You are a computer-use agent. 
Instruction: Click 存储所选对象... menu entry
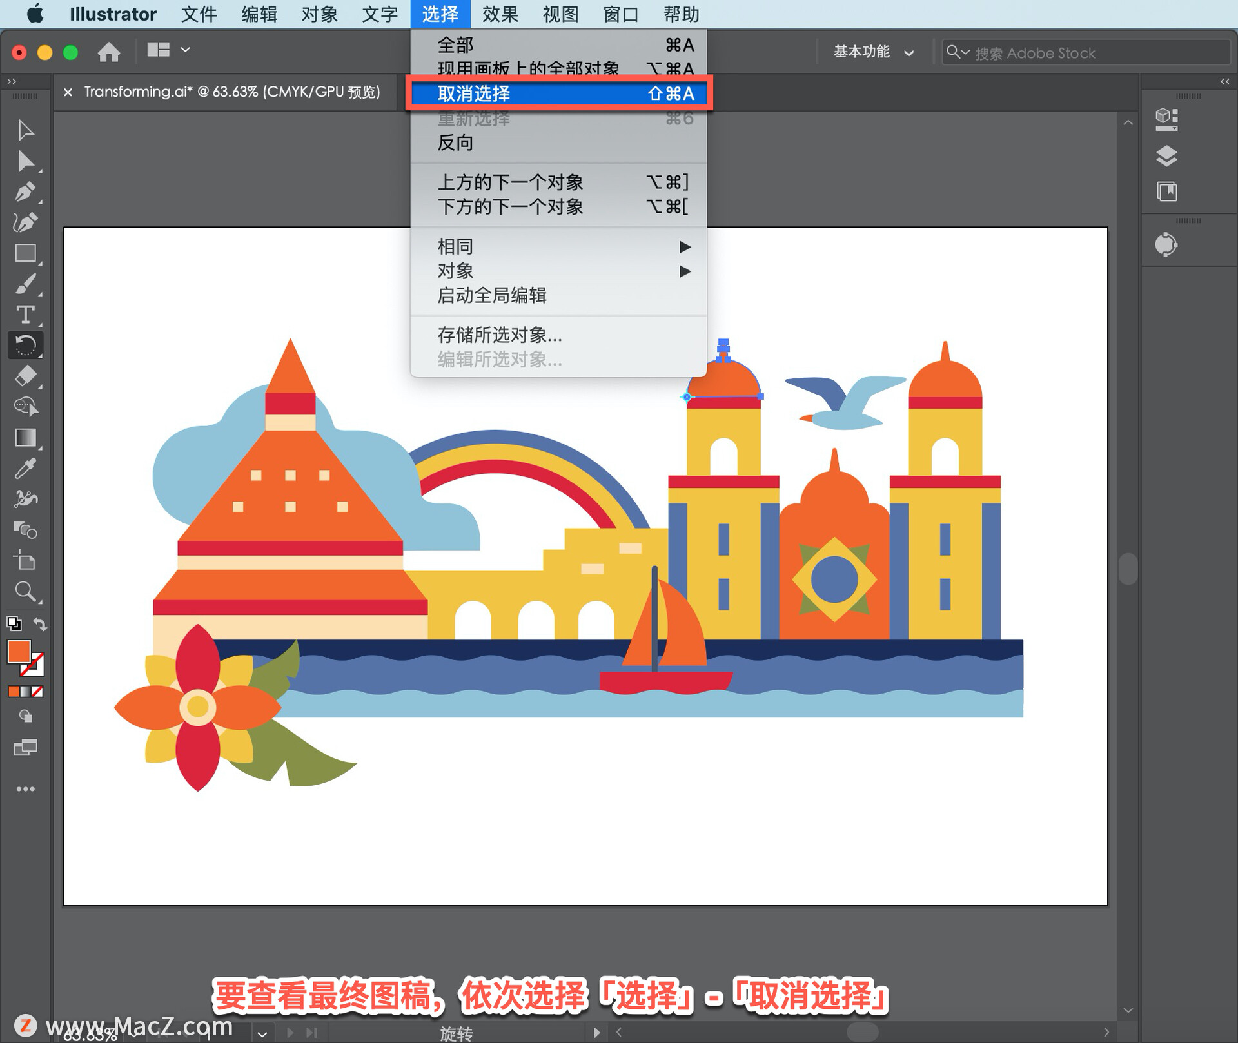click(x=500, y=335)
